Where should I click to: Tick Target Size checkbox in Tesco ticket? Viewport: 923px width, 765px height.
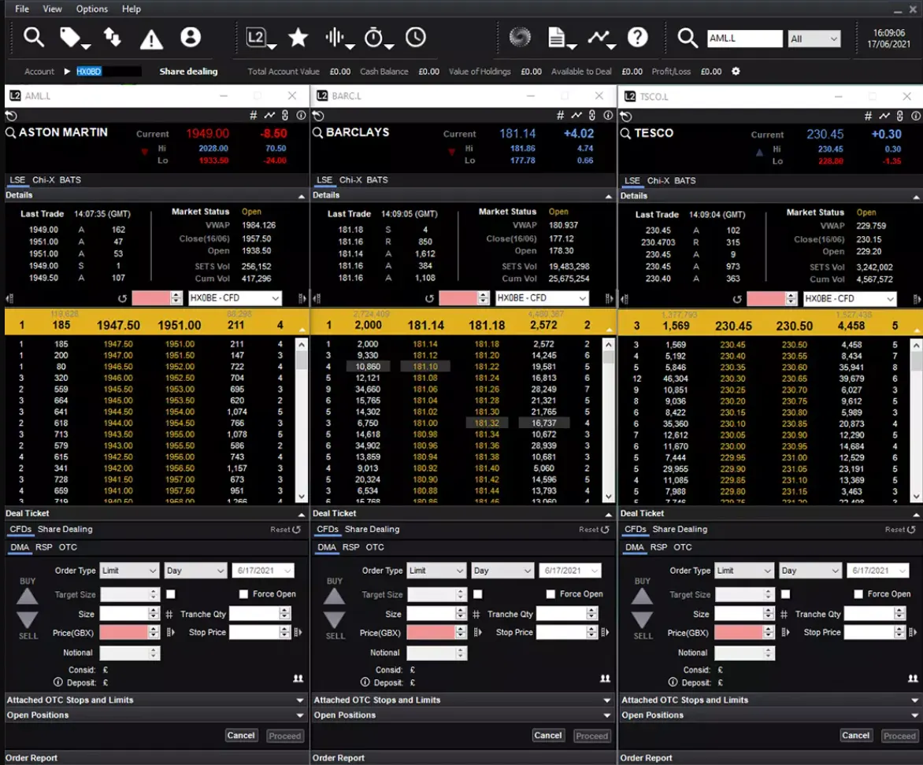tap(785, 594)
